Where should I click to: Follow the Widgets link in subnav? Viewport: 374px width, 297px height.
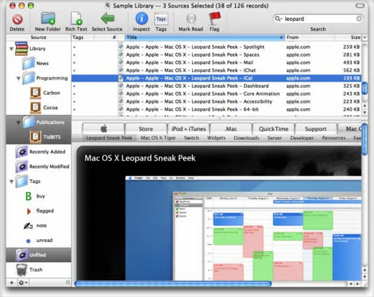pyautogui.click(x=216, y=138)
